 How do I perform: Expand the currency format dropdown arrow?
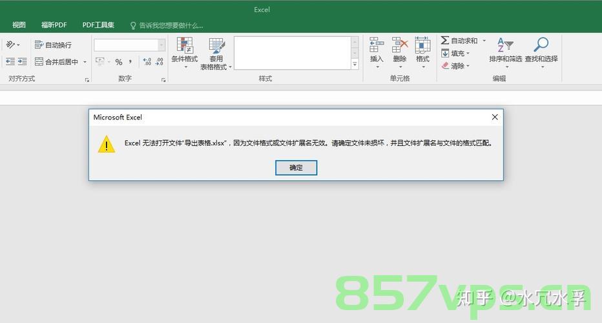coord(109,61)
